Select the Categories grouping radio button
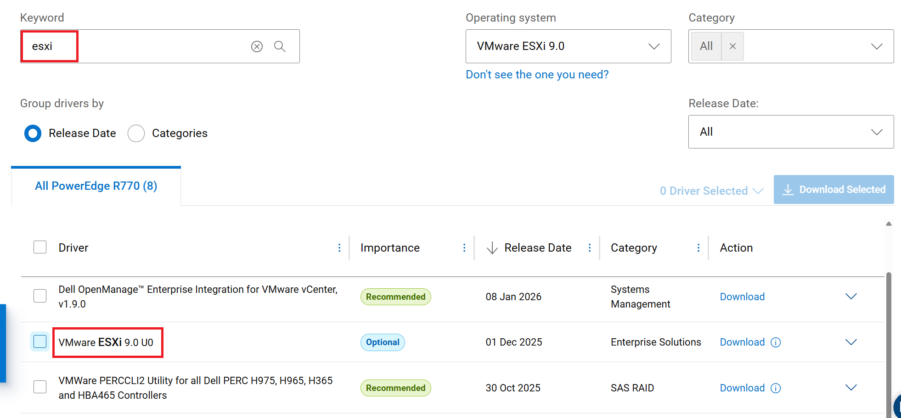901x418 pixels. (x=136, y=133)
